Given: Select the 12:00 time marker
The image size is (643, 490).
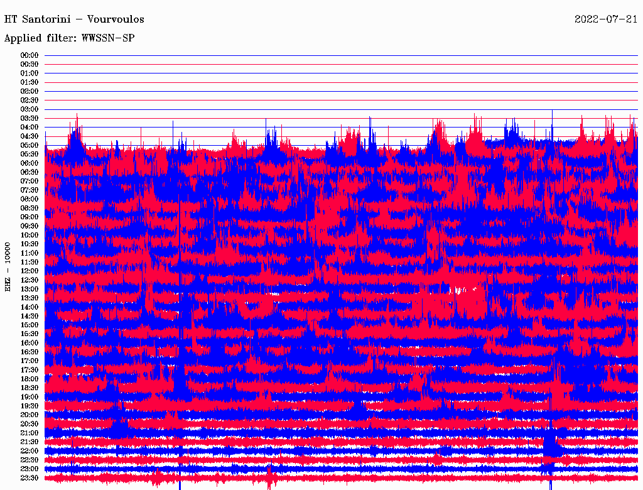Looking at the screenshot, I should coord(30,271).
